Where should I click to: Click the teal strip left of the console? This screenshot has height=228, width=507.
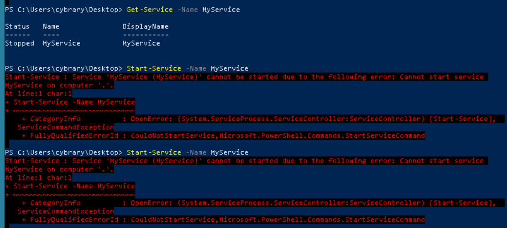point(2,114)
